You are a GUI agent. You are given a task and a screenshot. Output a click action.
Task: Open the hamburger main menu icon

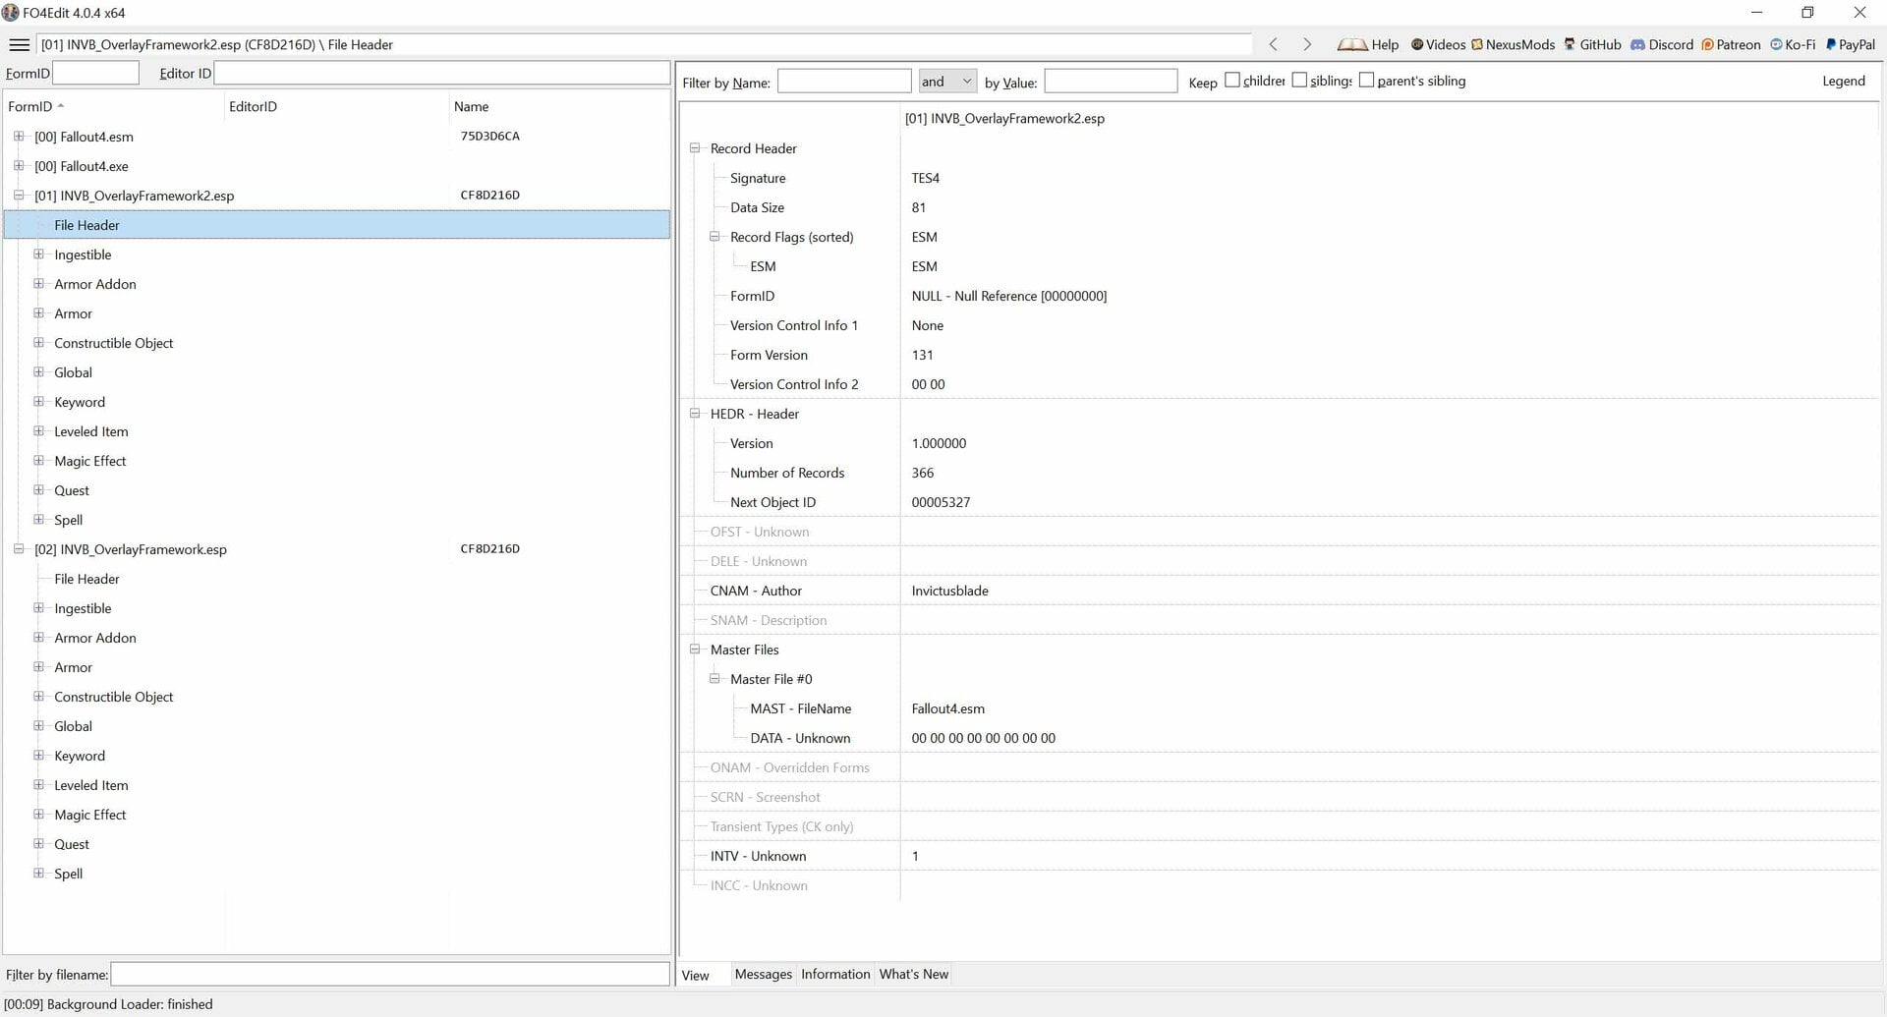pos(19,45)
